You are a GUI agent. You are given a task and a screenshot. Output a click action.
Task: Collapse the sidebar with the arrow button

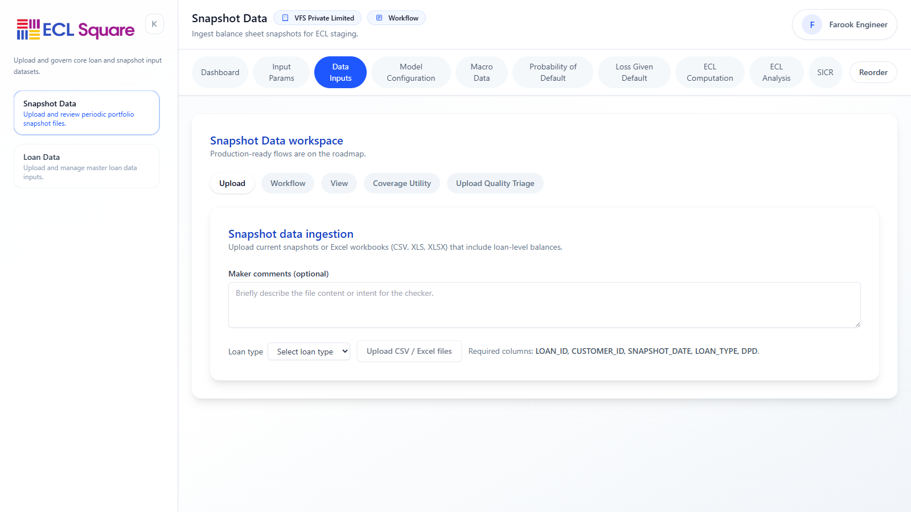pos(154,24)
